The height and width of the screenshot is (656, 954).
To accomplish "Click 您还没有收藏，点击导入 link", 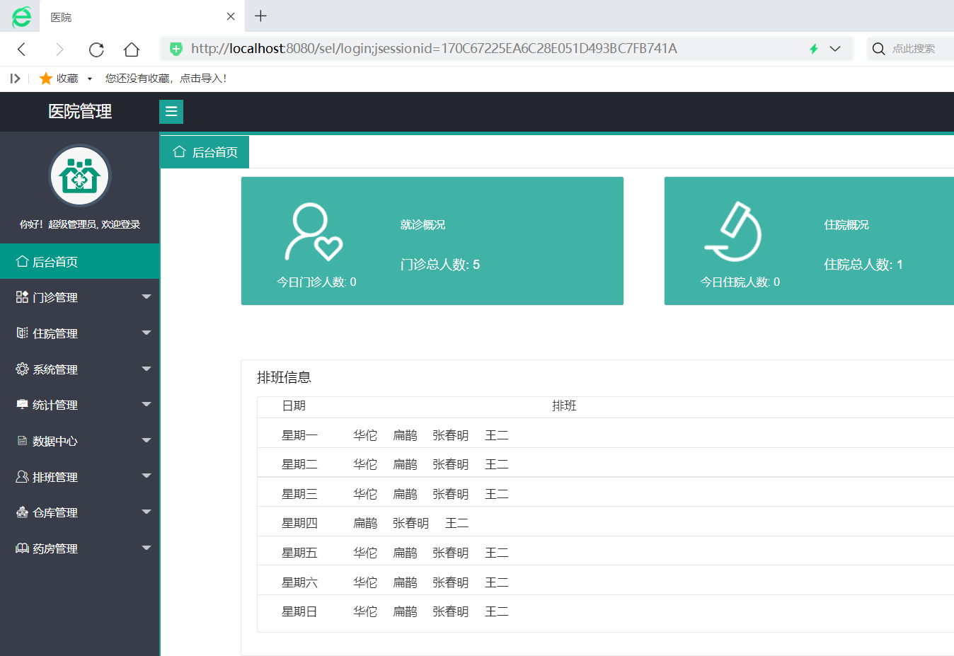I will pyautogui.click(x=164, y=78).
